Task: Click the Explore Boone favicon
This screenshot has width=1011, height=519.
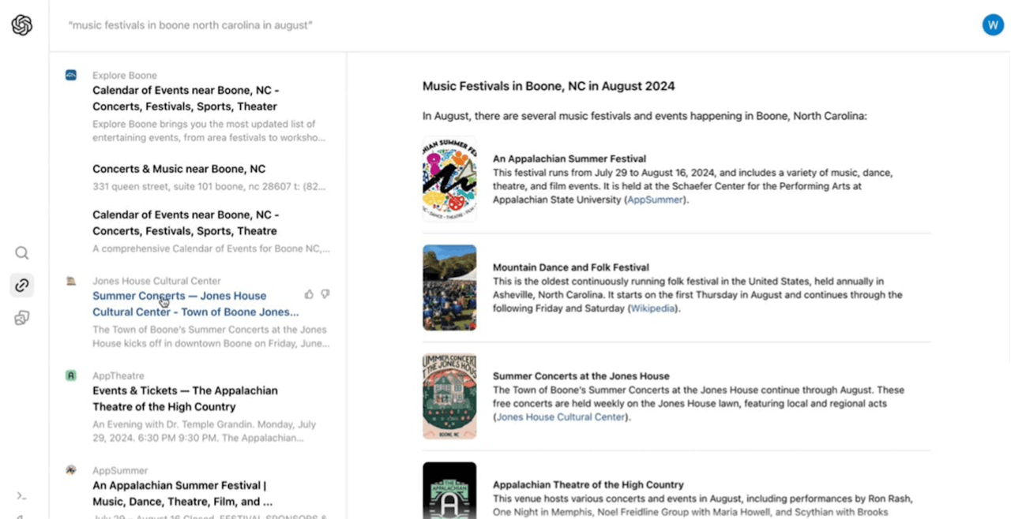Action: tap(71, 75)
